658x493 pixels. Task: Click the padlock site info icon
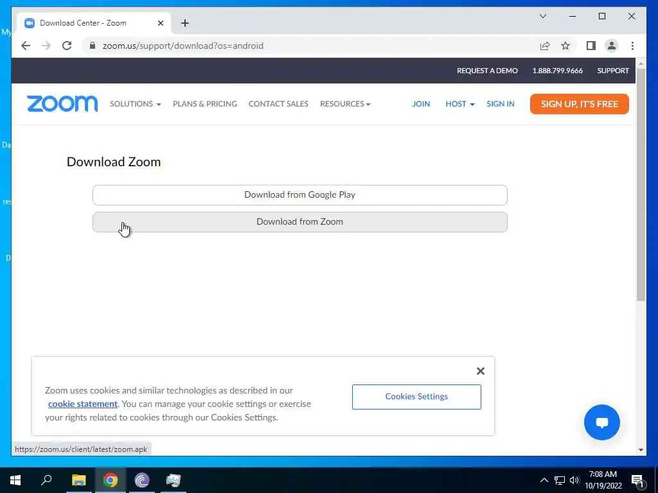[x=93, y=46]
